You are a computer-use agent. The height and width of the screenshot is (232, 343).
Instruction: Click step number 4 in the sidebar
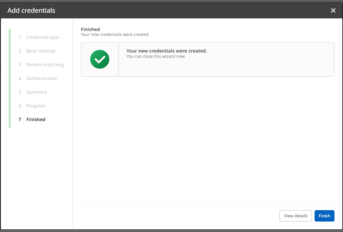coord(20,78)
